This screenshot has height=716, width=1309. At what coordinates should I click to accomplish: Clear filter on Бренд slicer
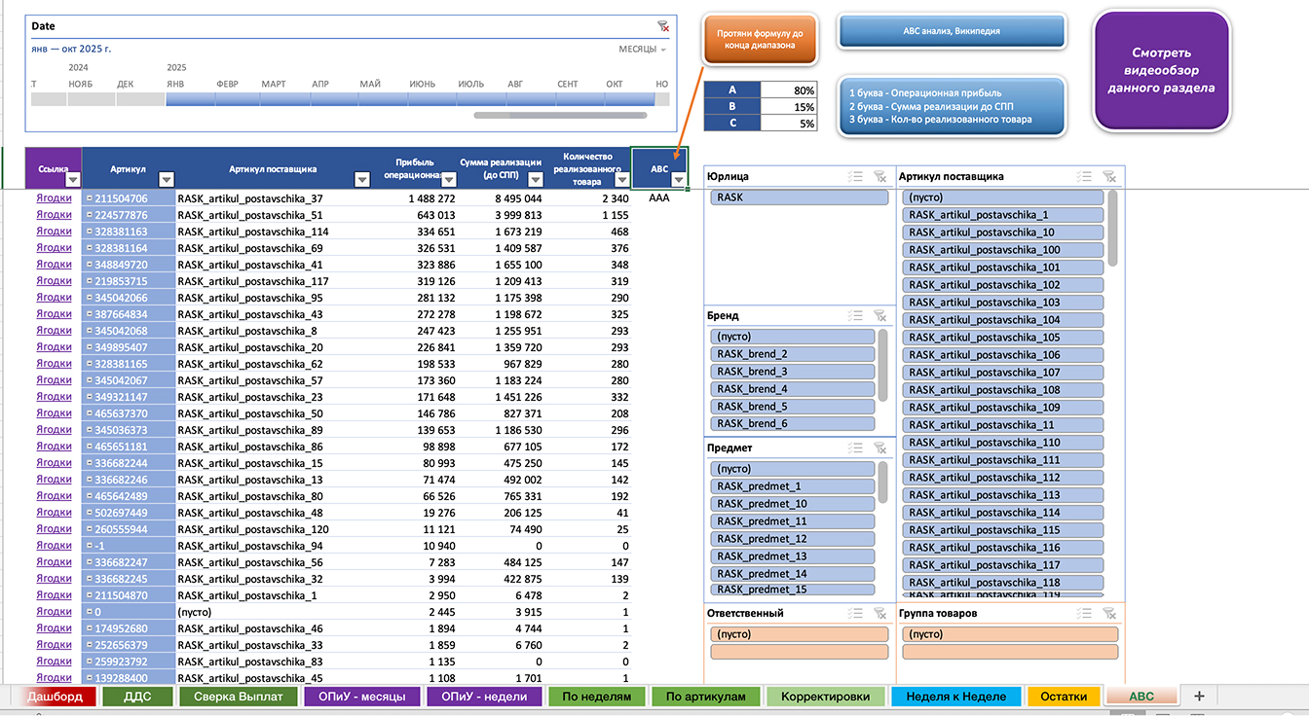(x=879, y=316)
